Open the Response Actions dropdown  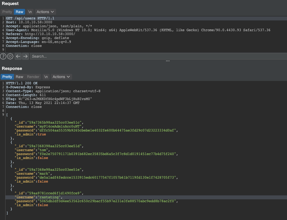point(61,76)
